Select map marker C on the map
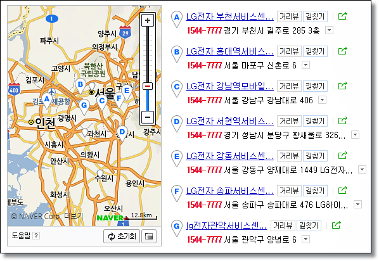The height and width of the screenshot is (261, 379). coord(102,103)
